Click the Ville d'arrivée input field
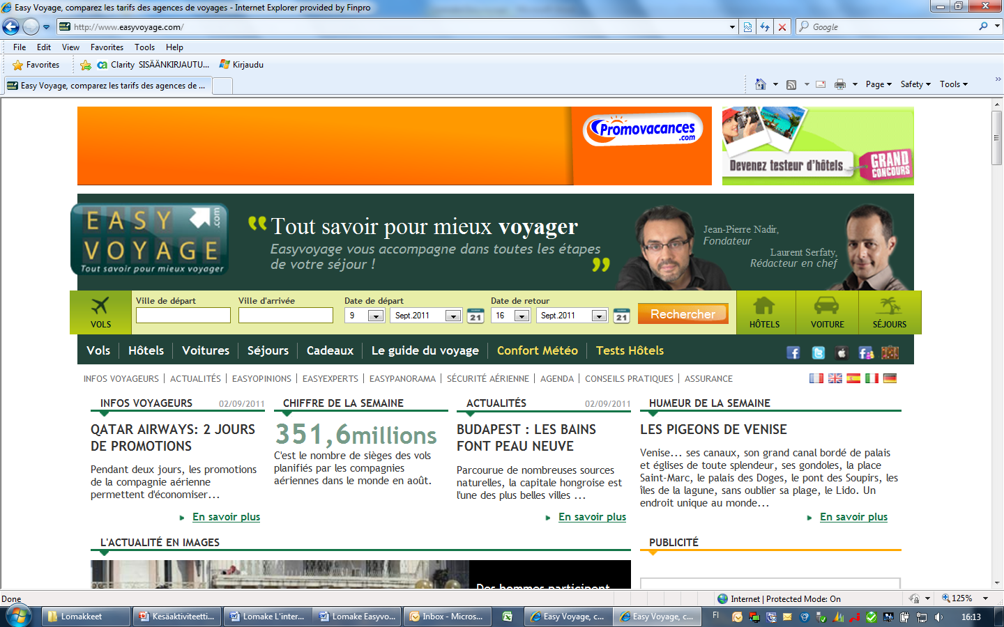Viewport: 1004px width, 627px height. (x=286, y=316)
